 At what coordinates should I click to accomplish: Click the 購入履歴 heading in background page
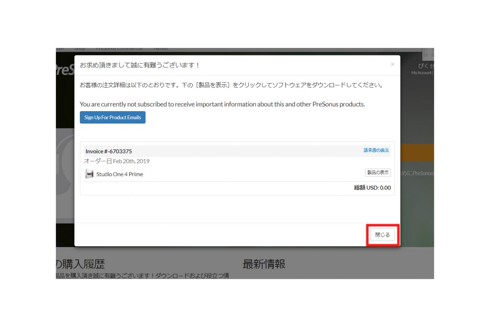[83, 264]
